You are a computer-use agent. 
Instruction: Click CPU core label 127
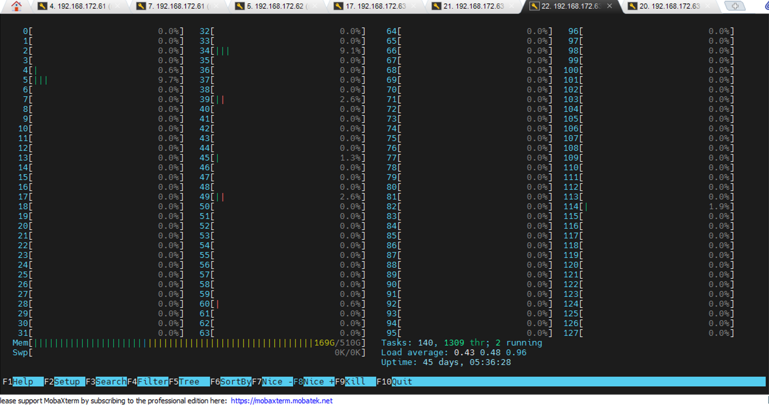tap(571, 333)
